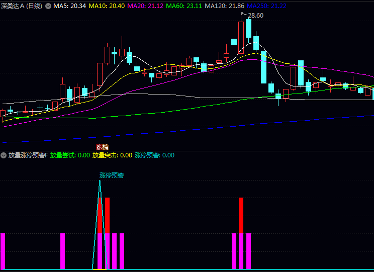Select the MA120 legend label
The height and width of the screenshot is (272, 374).
point(225,6)
